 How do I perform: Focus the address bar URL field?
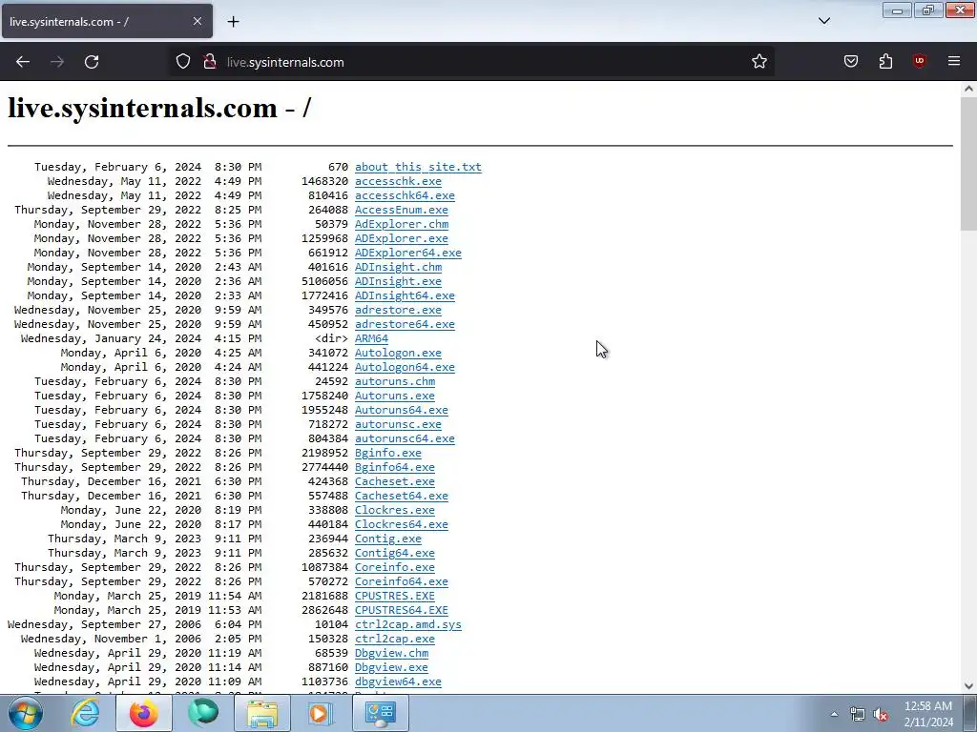tap(473, 62)
